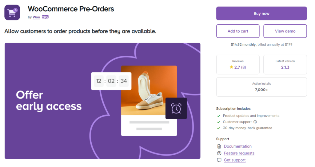The width and height of the screenshot is (315, 167).
Task: Click the Customer support info icon
Action: (x=255, y=122)
